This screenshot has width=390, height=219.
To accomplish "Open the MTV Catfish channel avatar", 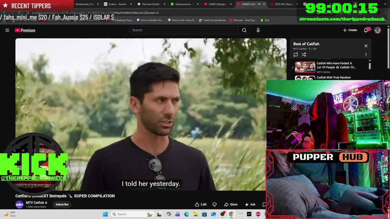I will (x=19, y=204).
